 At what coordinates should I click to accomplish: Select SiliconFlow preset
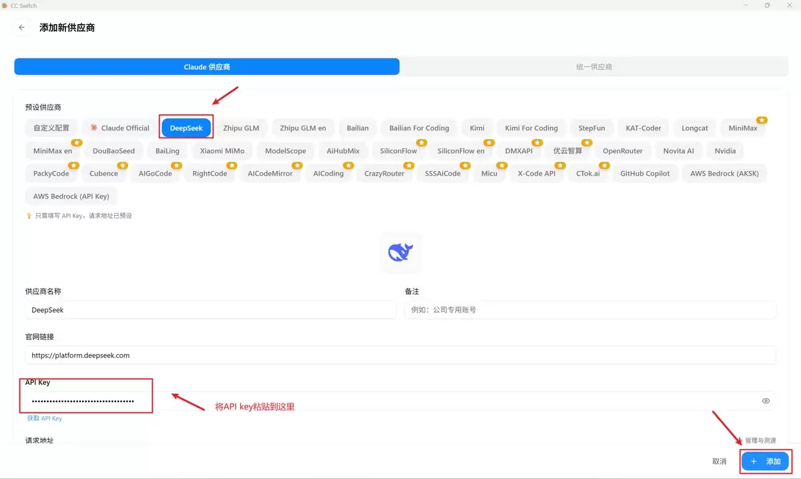tap(398, 151)
